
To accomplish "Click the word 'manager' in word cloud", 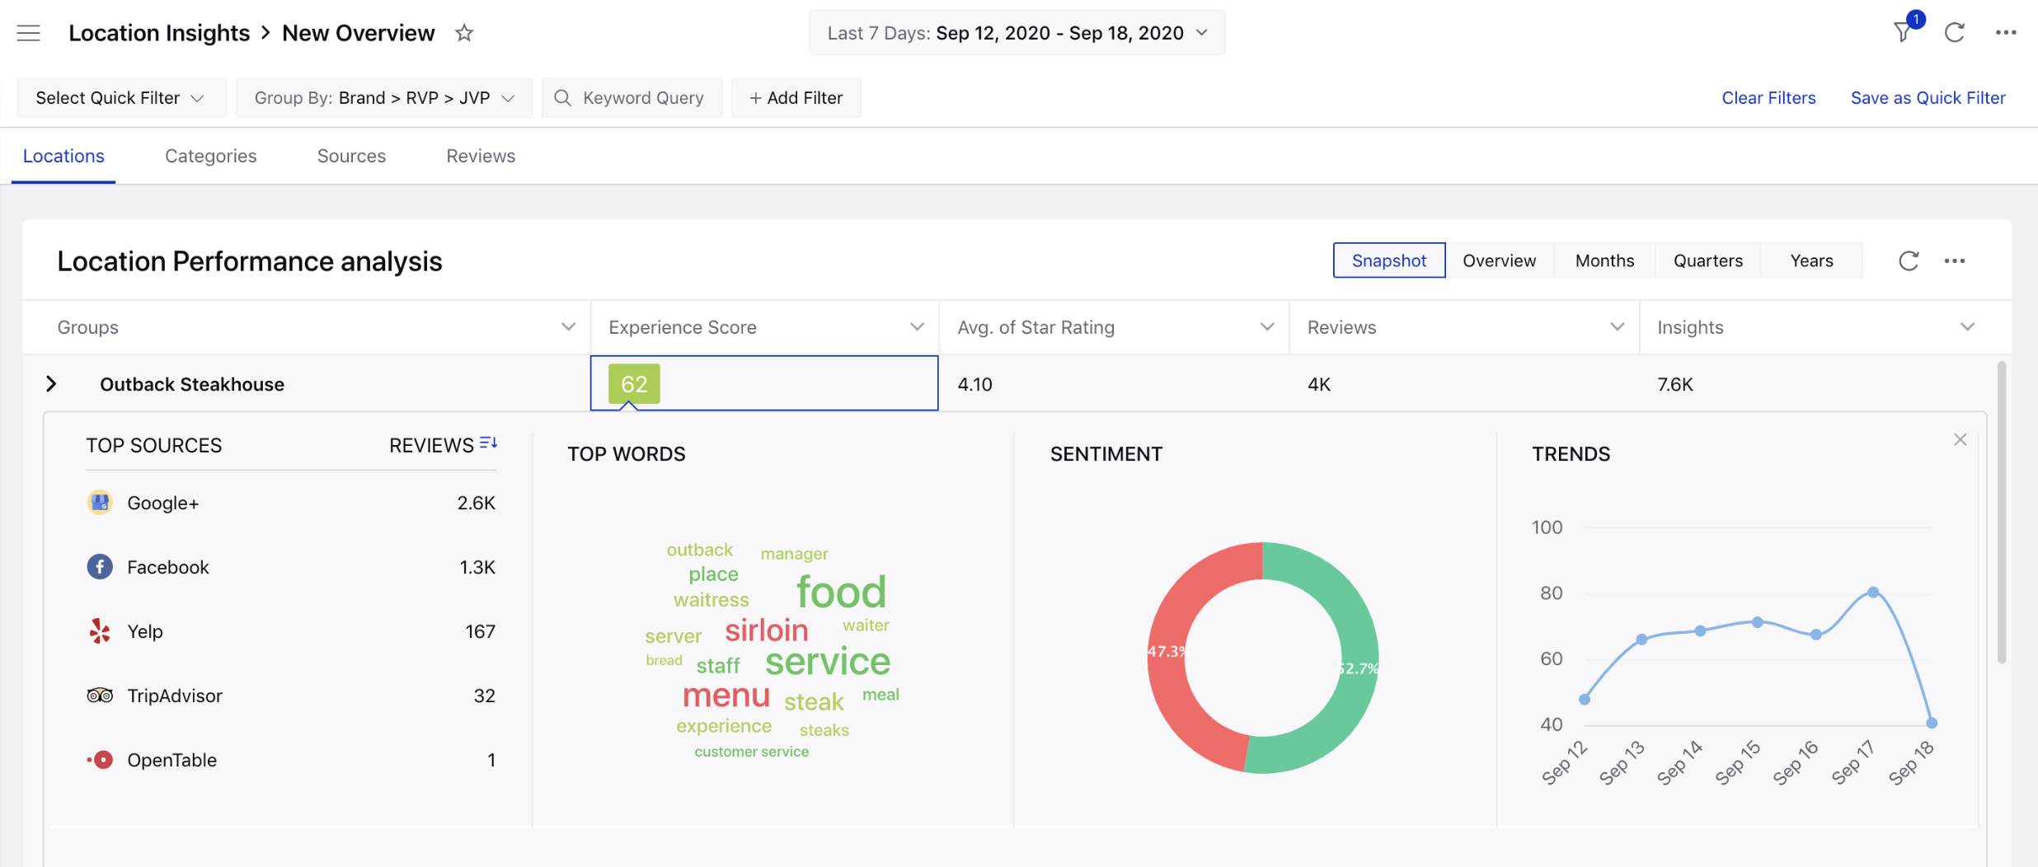I will [795, 554].
